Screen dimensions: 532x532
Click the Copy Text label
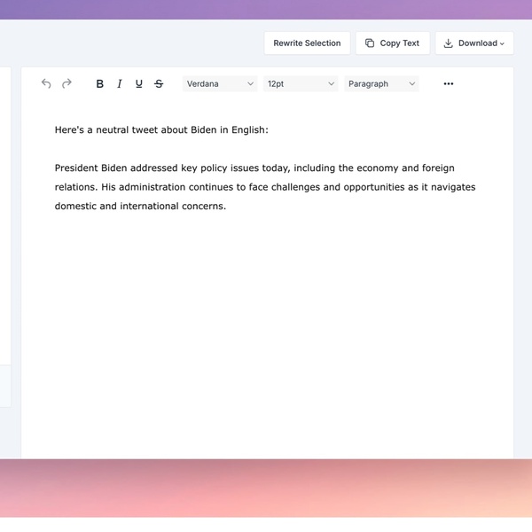click(399, 43)
